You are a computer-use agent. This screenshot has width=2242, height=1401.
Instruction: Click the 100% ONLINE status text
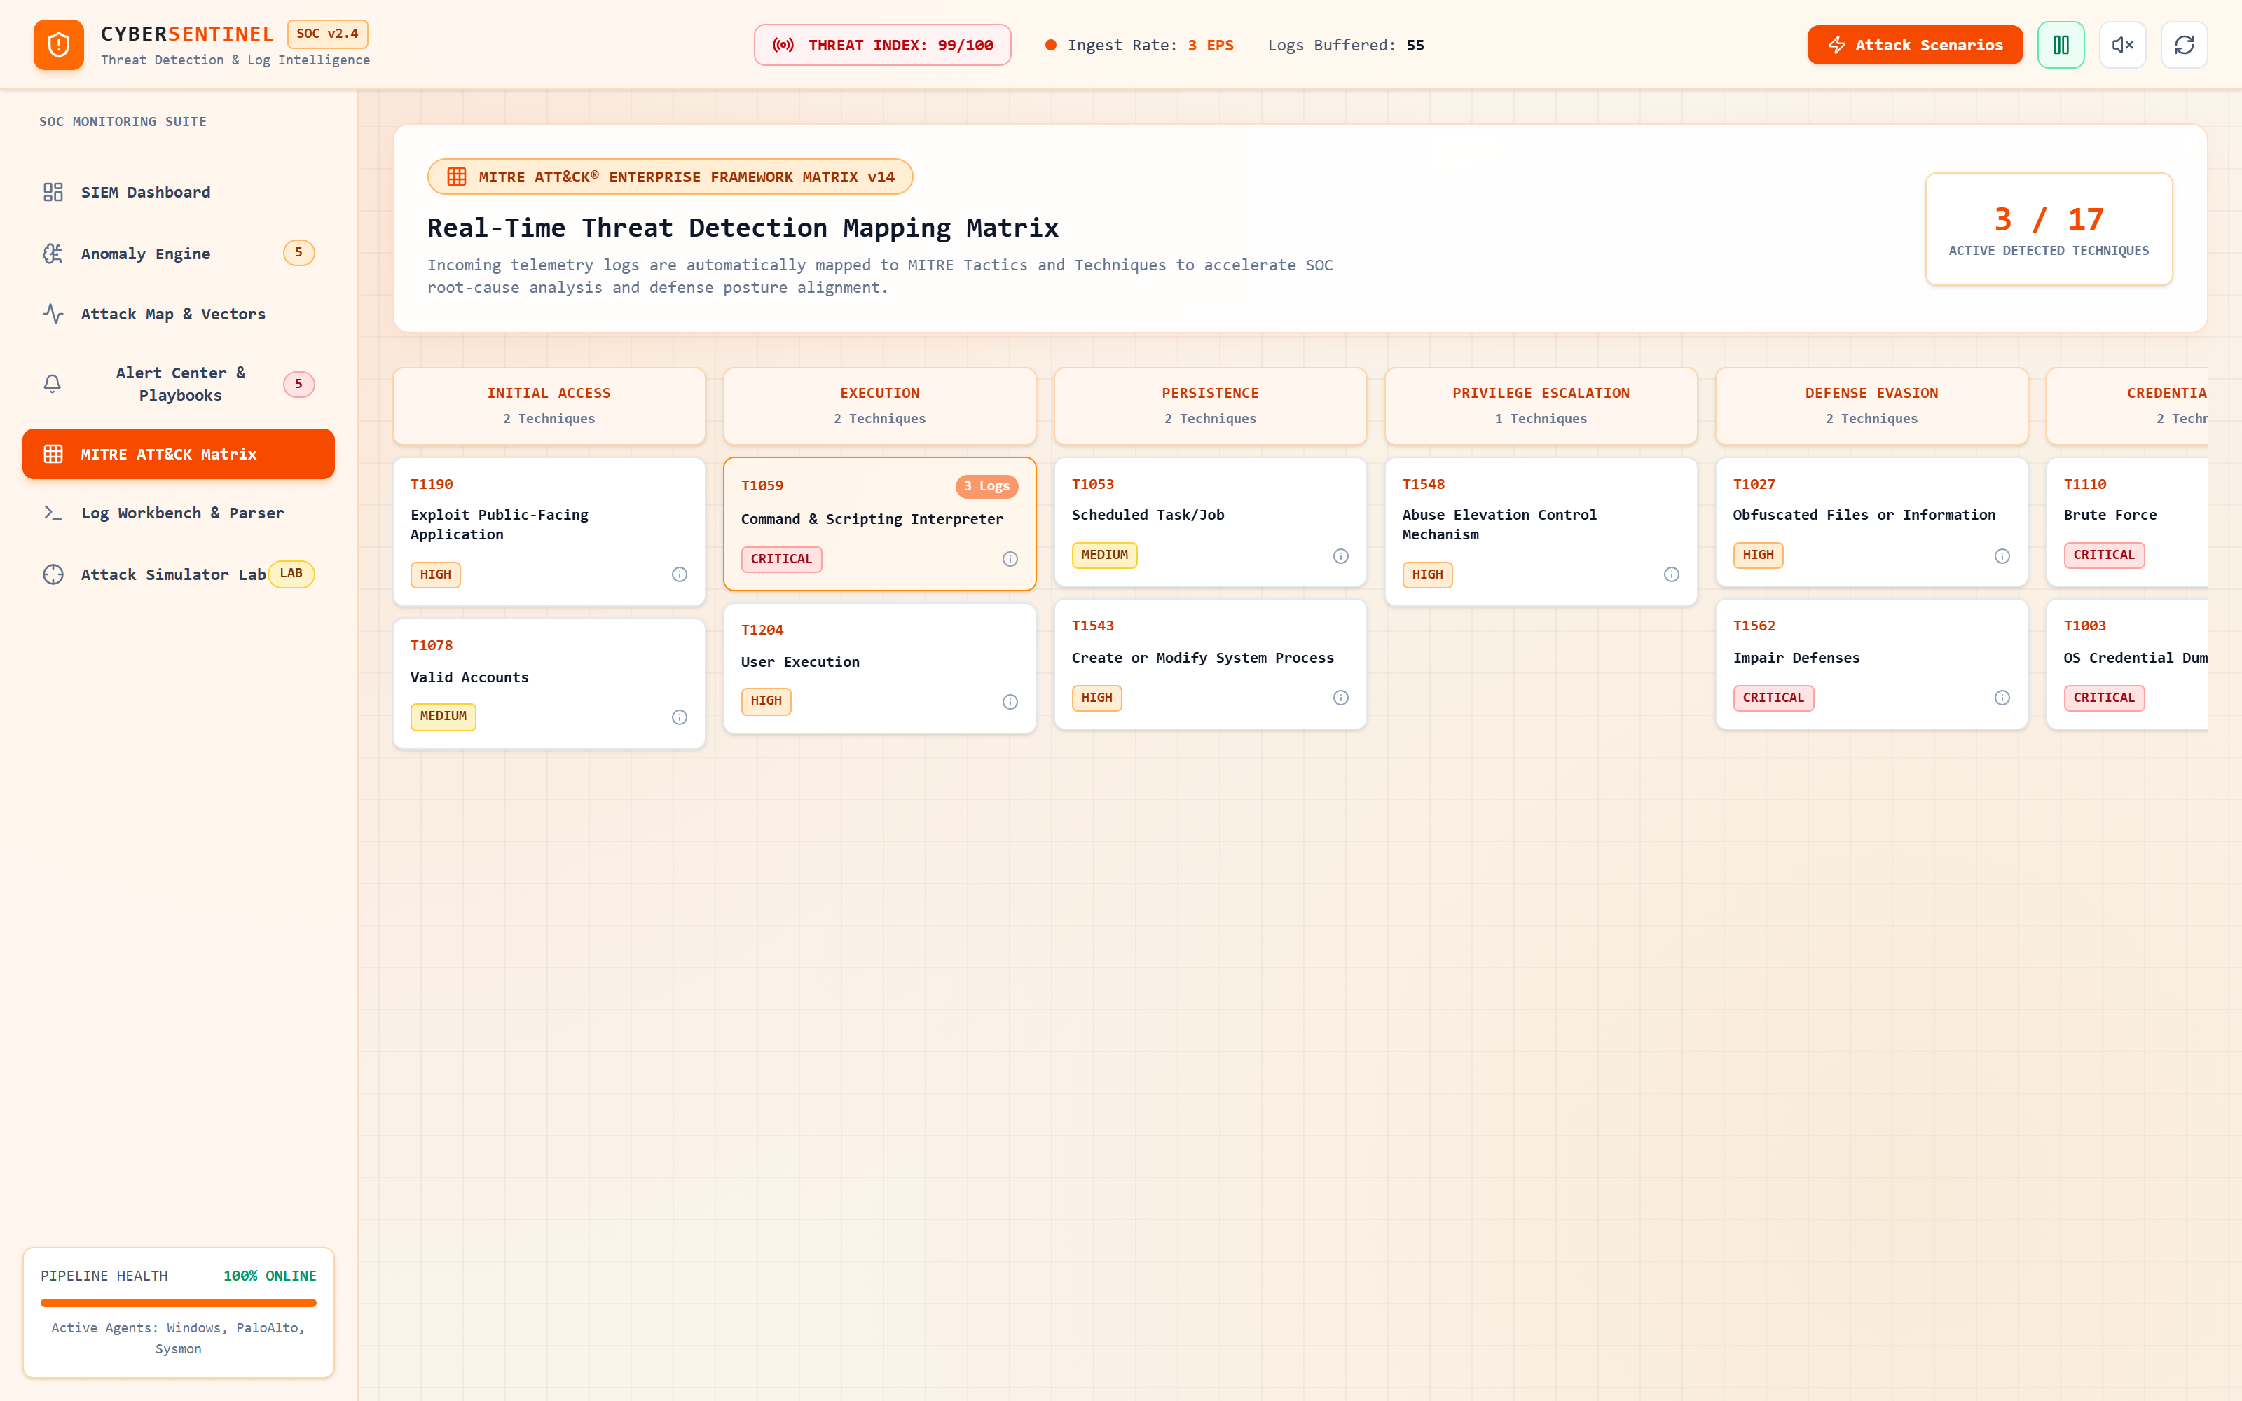270,1276
